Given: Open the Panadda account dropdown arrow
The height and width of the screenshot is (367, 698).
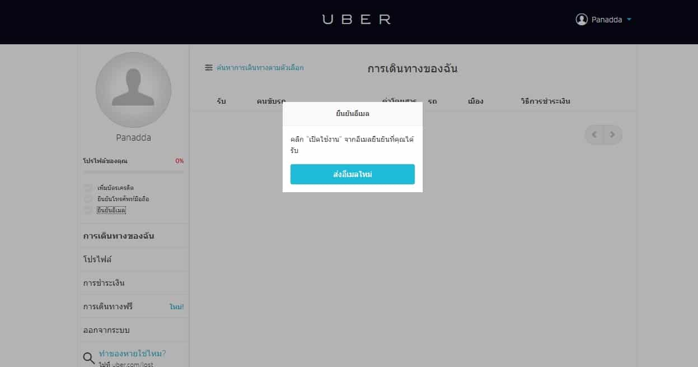Looking at the screenshot, I should coord(629,20).
